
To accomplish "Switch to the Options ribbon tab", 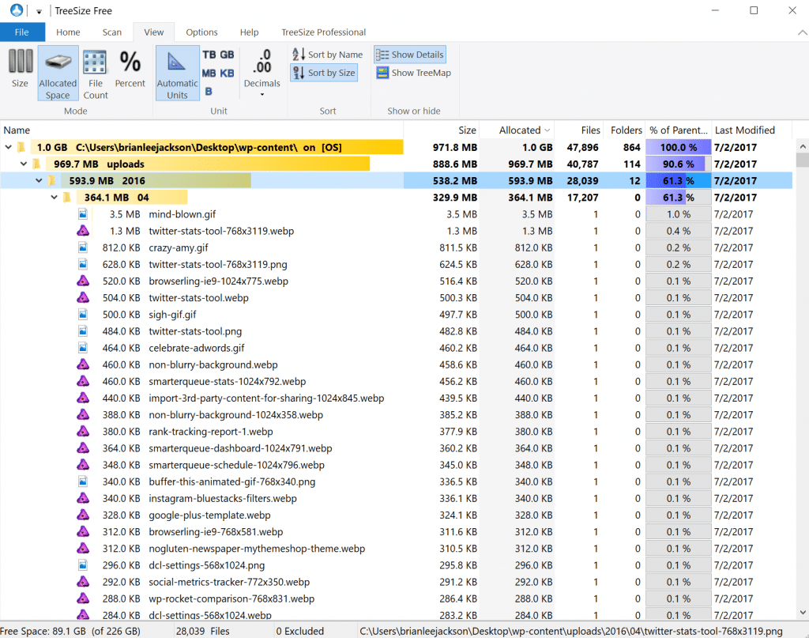I will tap(201, 32).
